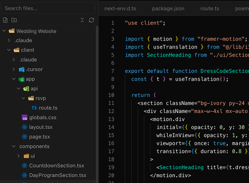Click the TS icon beside route.ts
Image resolution: width=249 pixels, height=183 pixels.
coord(34,108)
